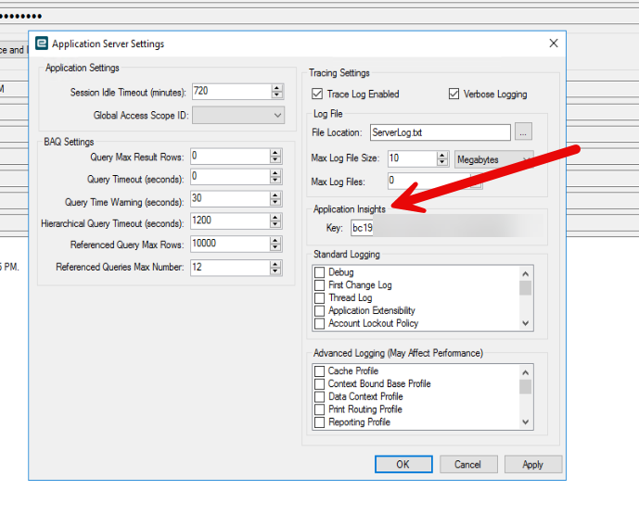This screenshot has height=515, width=639.
Task: Click the Session Idle Timeout field
Action: tap(232, 91)
